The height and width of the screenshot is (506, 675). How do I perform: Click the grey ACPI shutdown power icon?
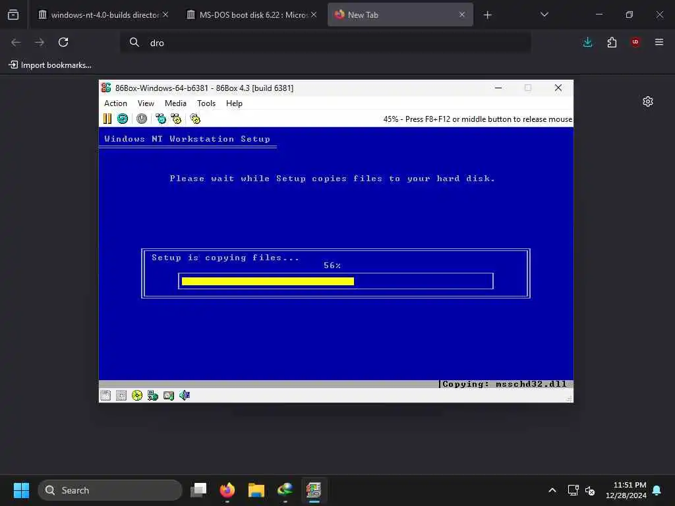pyautogui.click(x=142, y=119)
